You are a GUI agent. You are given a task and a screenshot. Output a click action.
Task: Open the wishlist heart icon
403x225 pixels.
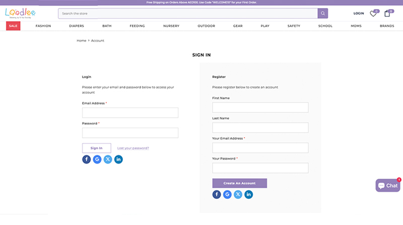coord(373,14)
